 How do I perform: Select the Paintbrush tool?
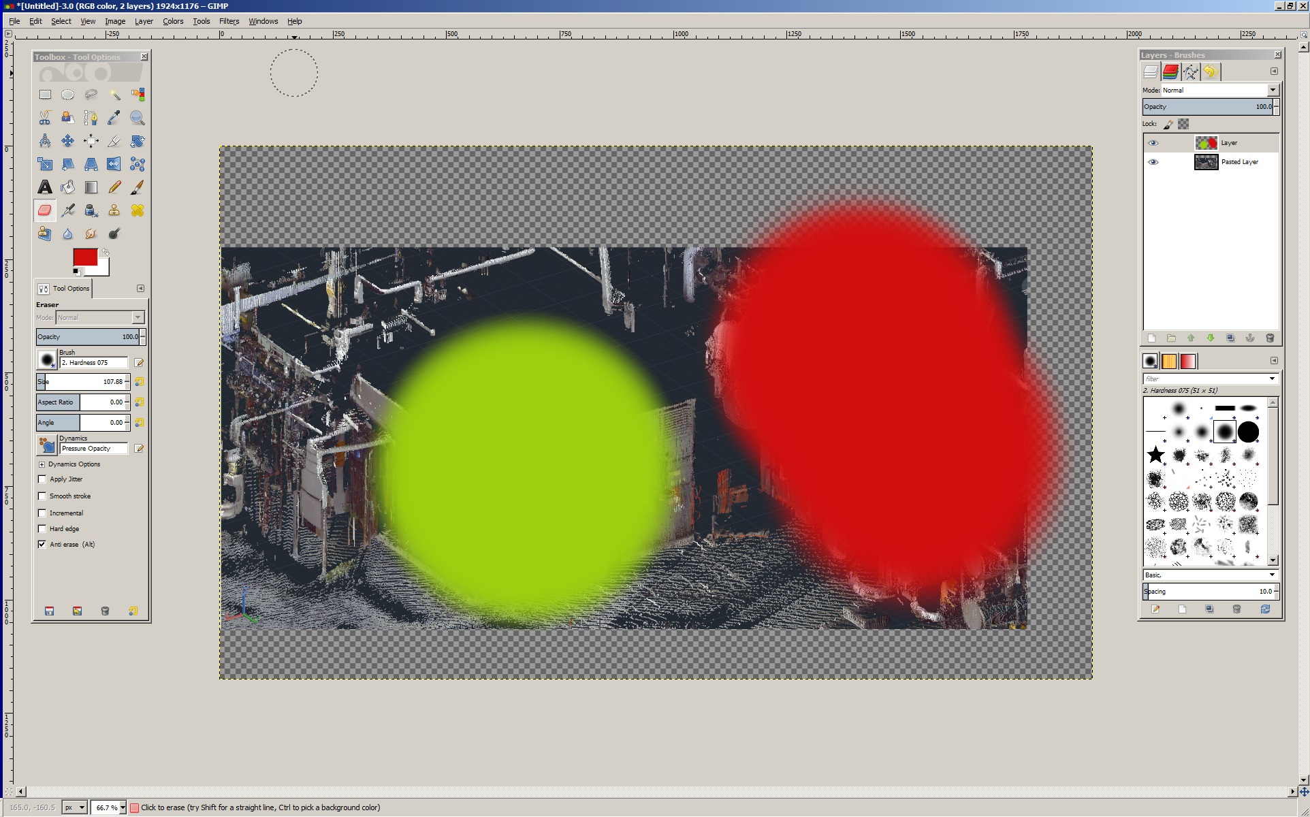point(138,187)
